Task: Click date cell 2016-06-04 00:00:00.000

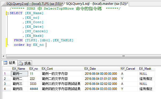Action: 101,74
